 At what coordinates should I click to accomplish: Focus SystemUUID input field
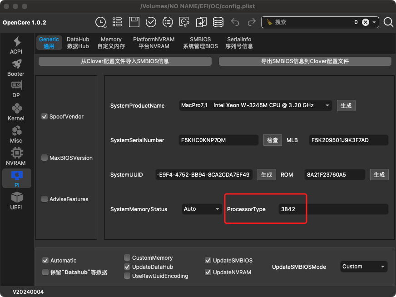click(204, 174)
